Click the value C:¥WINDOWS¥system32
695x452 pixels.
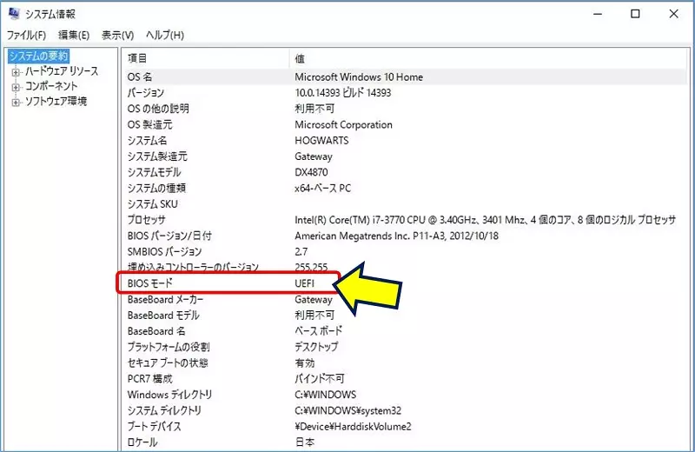[x=348, y=411]
